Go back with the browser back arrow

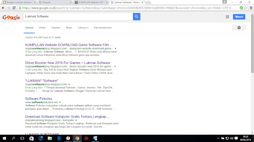tap(3, 8)
